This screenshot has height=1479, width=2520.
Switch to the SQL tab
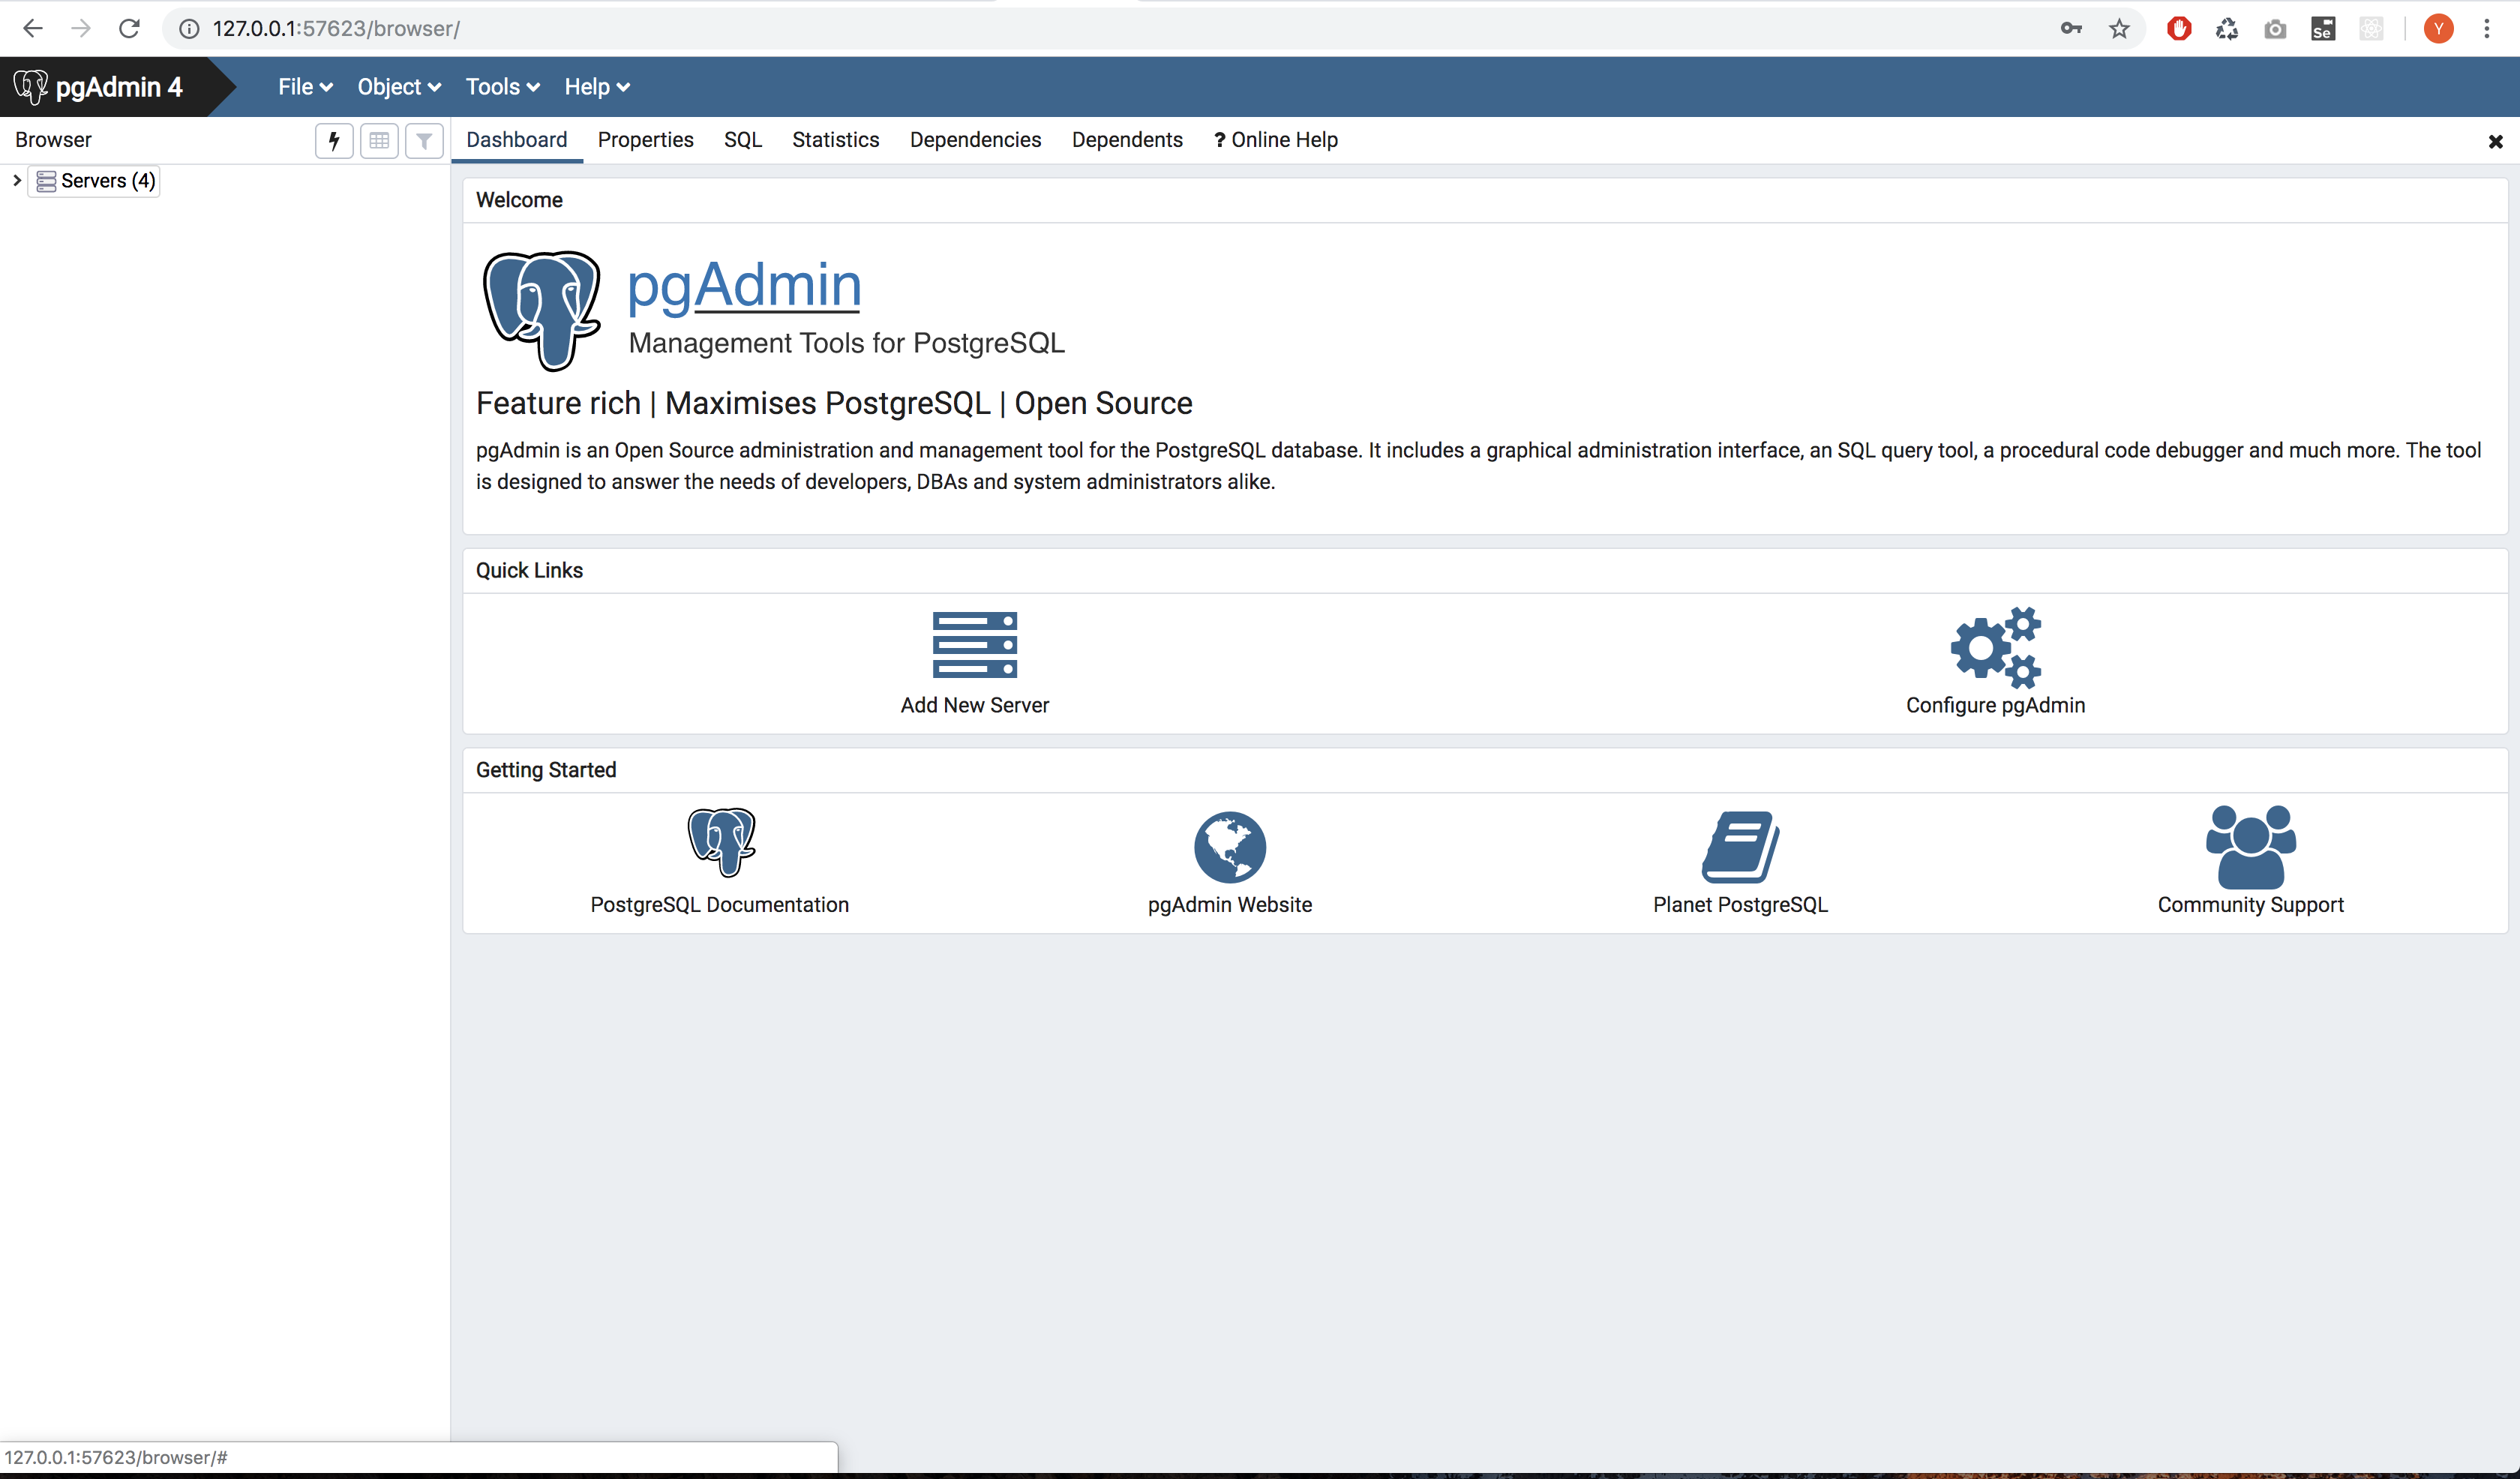743,140
